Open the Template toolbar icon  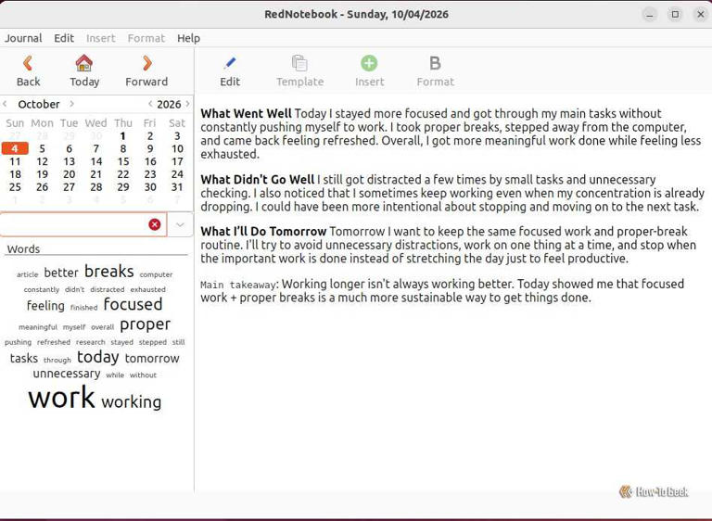pos(299,63)
